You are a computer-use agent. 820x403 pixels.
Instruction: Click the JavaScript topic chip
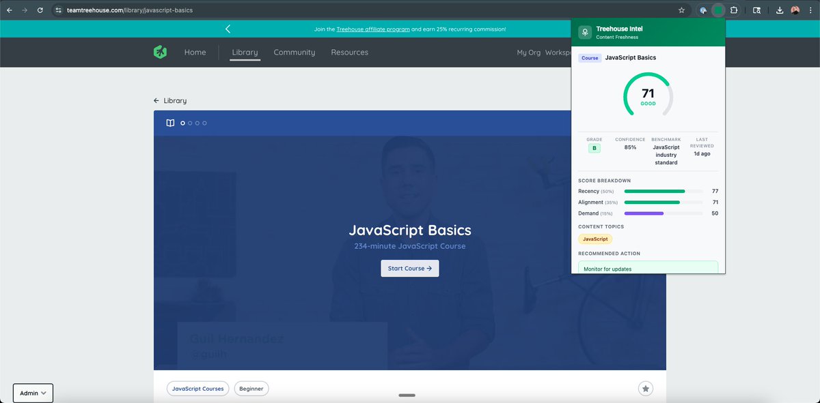[595, 239]
